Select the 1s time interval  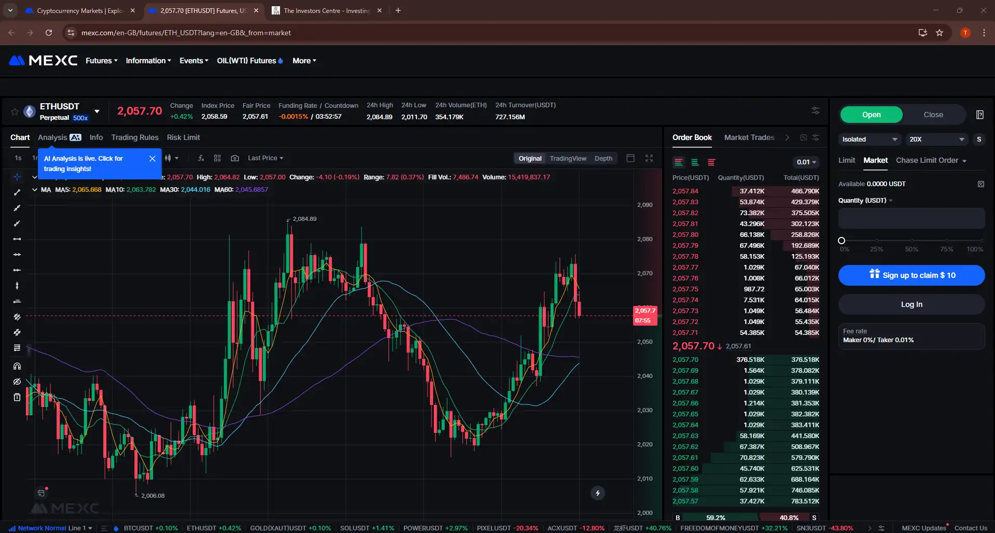point(18,158)
